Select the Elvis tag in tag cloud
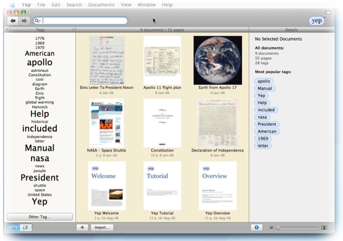 coord(40,93)
